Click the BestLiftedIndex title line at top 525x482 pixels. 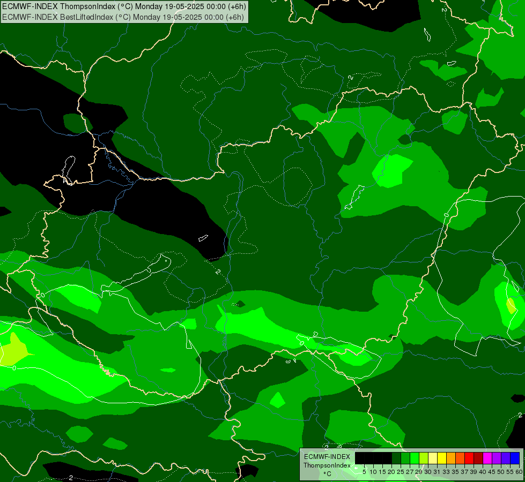(123, 17)
